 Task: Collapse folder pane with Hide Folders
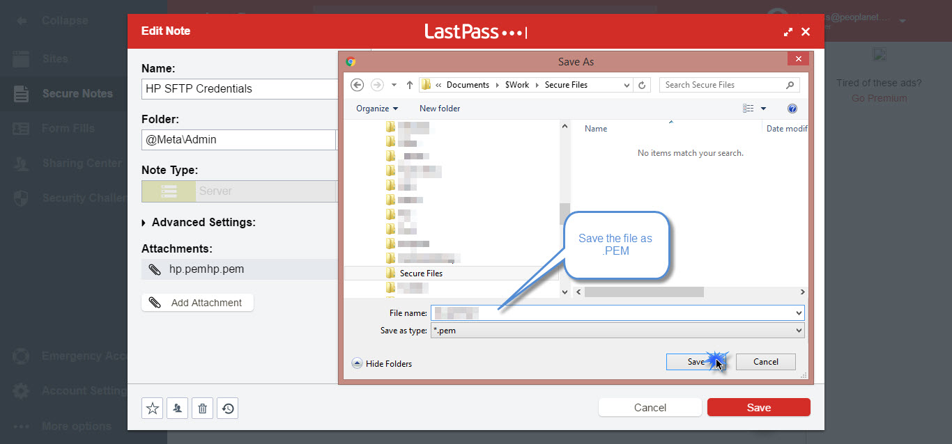tap(382, 363)
